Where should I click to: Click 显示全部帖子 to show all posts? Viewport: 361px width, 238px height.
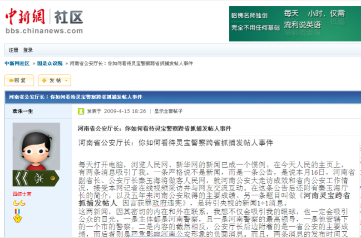tap(168, 111)
